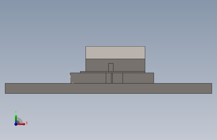Click the green Y axis arrow on the triad
217x140 pixels.
[x=16, y=119]
